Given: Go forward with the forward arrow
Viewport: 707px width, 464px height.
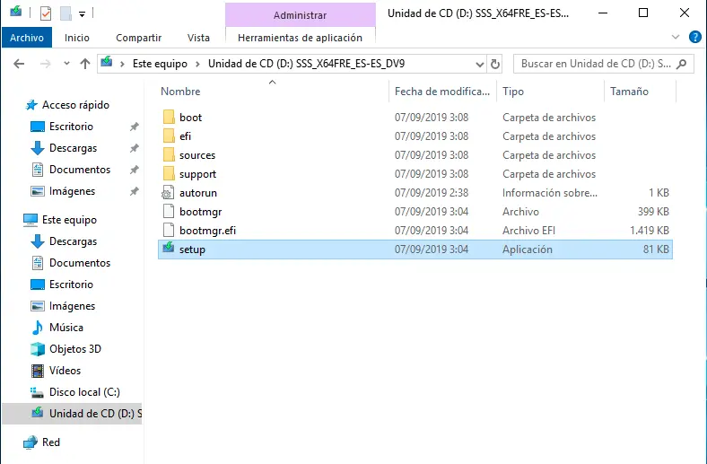Looking at the screenshot, I should click(46, 64).
